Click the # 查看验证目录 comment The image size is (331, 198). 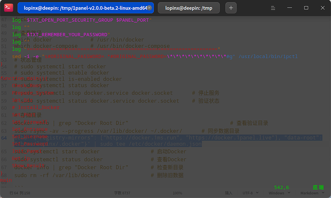pyautogui.click(x=249, y=123)
